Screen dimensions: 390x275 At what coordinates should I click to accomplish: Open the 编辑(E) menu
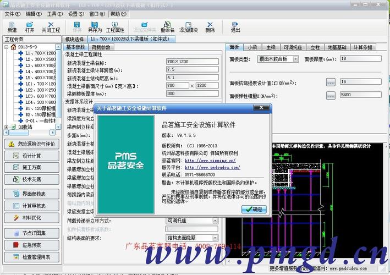34,14
